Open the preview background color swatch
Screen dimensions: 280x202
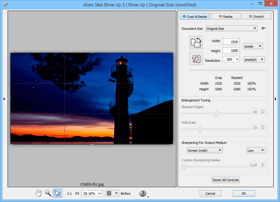click(x=112, y=193)
